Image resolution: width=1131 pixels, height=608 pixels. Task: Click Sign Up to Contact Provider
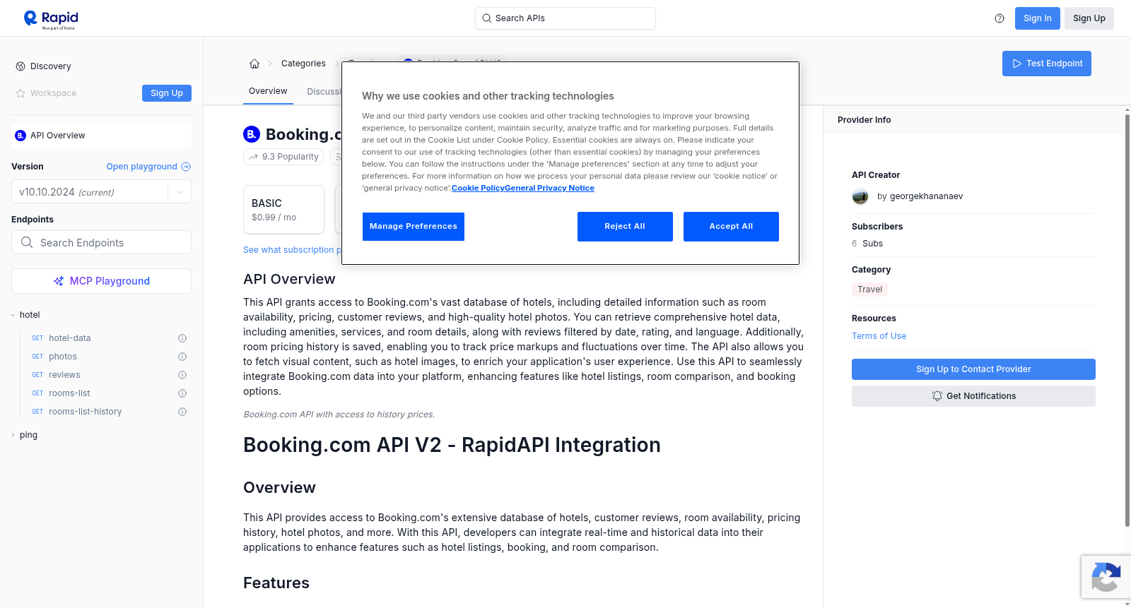pyautogui.click(x=973, y=369)
